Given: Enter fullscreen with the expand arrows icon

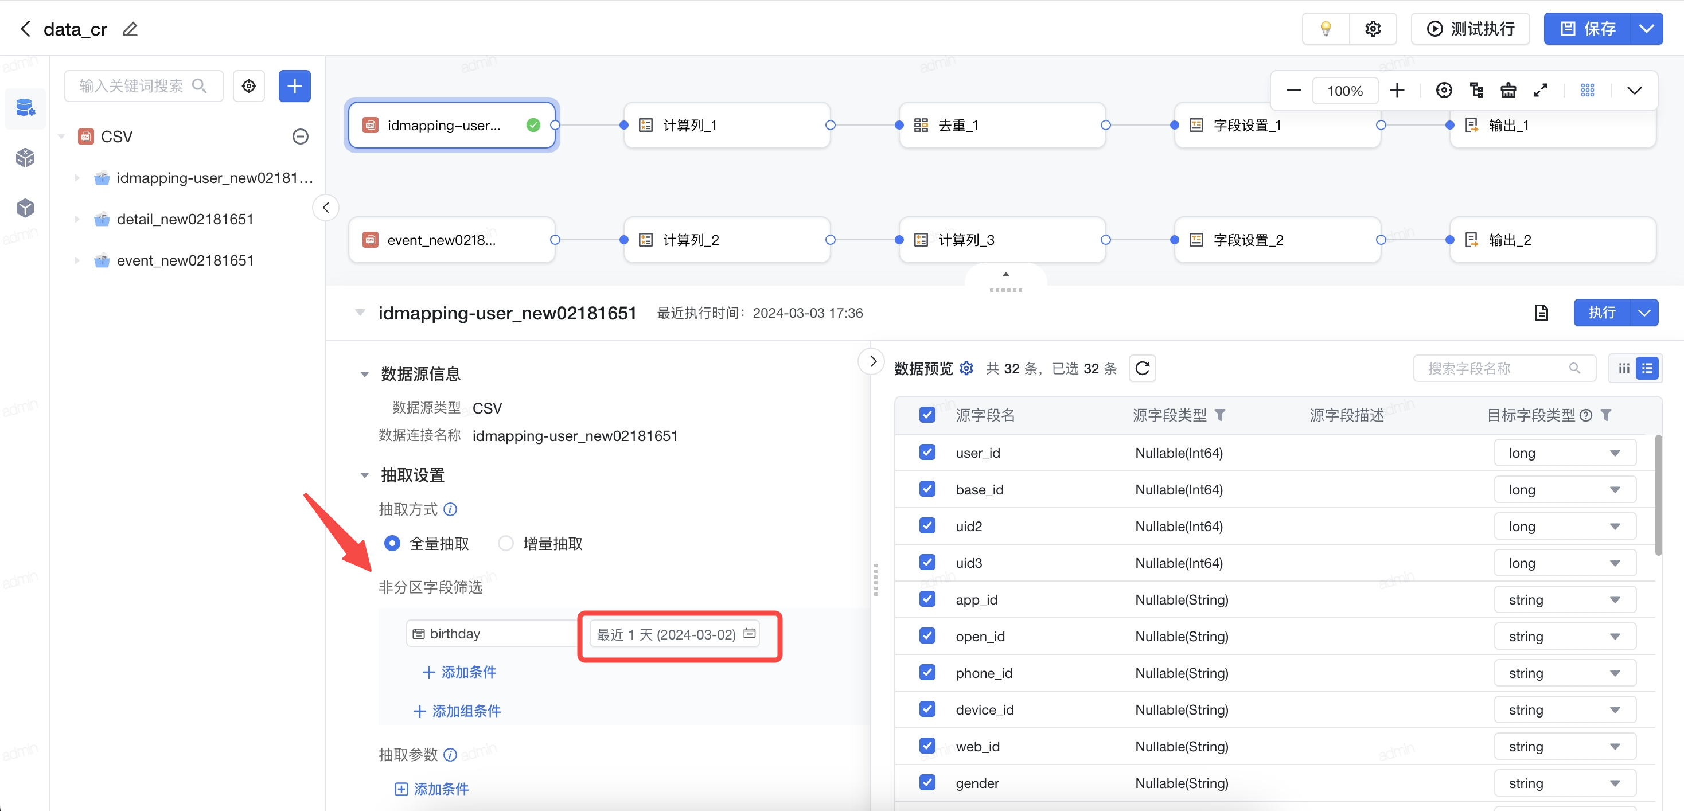Looking at the screenshot, I should 1541,90.
